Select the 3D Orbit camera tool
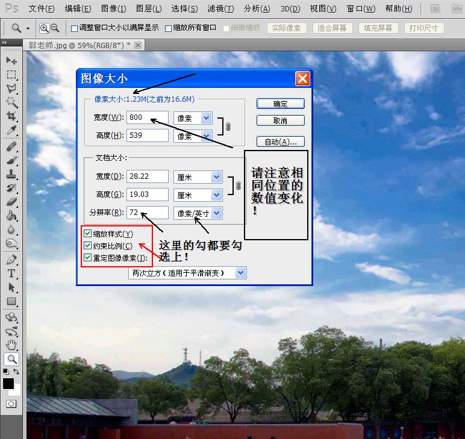This screenshot has width=465, height=439. [x=11, y=331]
